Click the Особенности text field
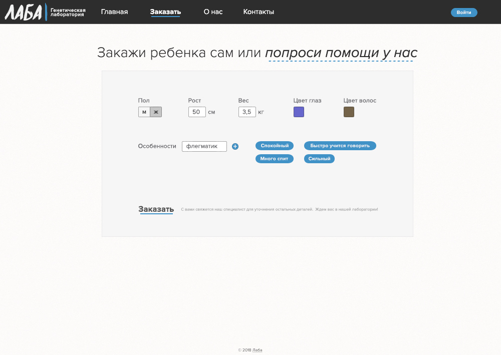 coord(204,146)
